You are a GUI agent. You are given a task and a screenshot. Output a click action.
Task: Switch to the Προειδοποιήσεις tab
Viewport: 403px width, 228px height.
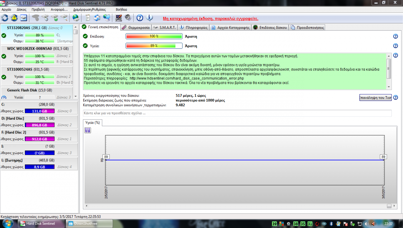point(307,28)
